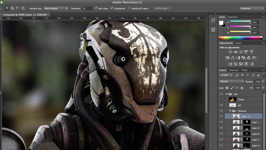266x150 pixels.
Task: Select the New Selection mode icon
Action: coord(7,8)
